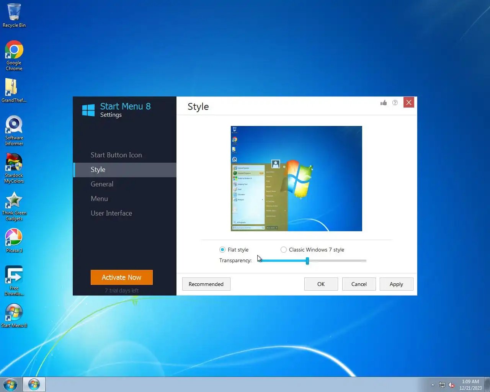Screen dimensions: 490x392
Task: Select GrandThef... folder icon on desktop
Action: click(x=14, y=91)
